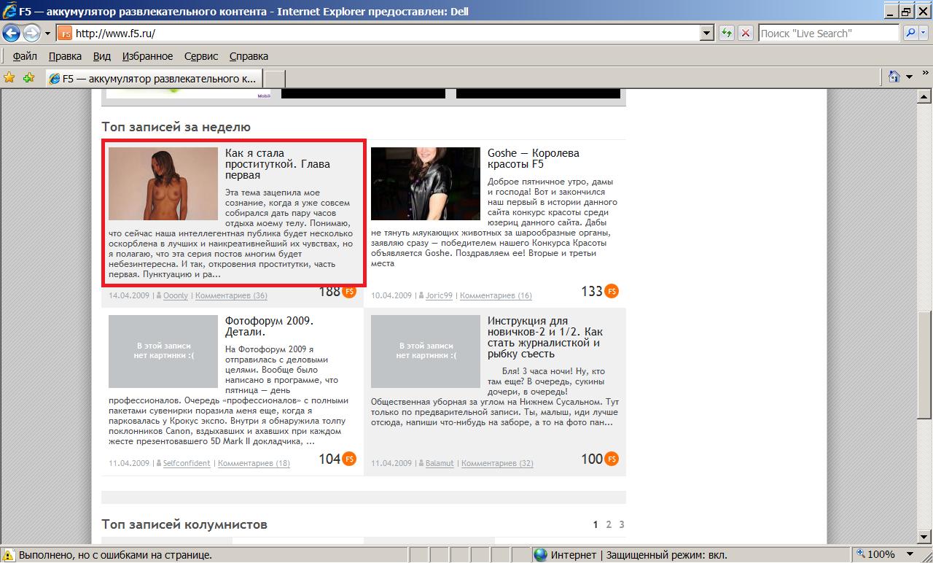Open Favorites Center via the yellow star
This screenshot has width=933, height=563.
coord(9,77)
